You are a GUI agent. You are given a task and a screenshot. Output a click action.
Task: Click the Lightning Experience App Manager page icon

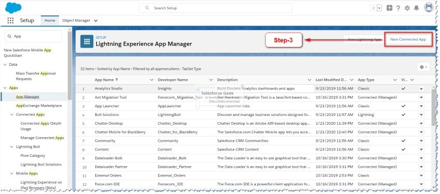(x=87, y=41)
